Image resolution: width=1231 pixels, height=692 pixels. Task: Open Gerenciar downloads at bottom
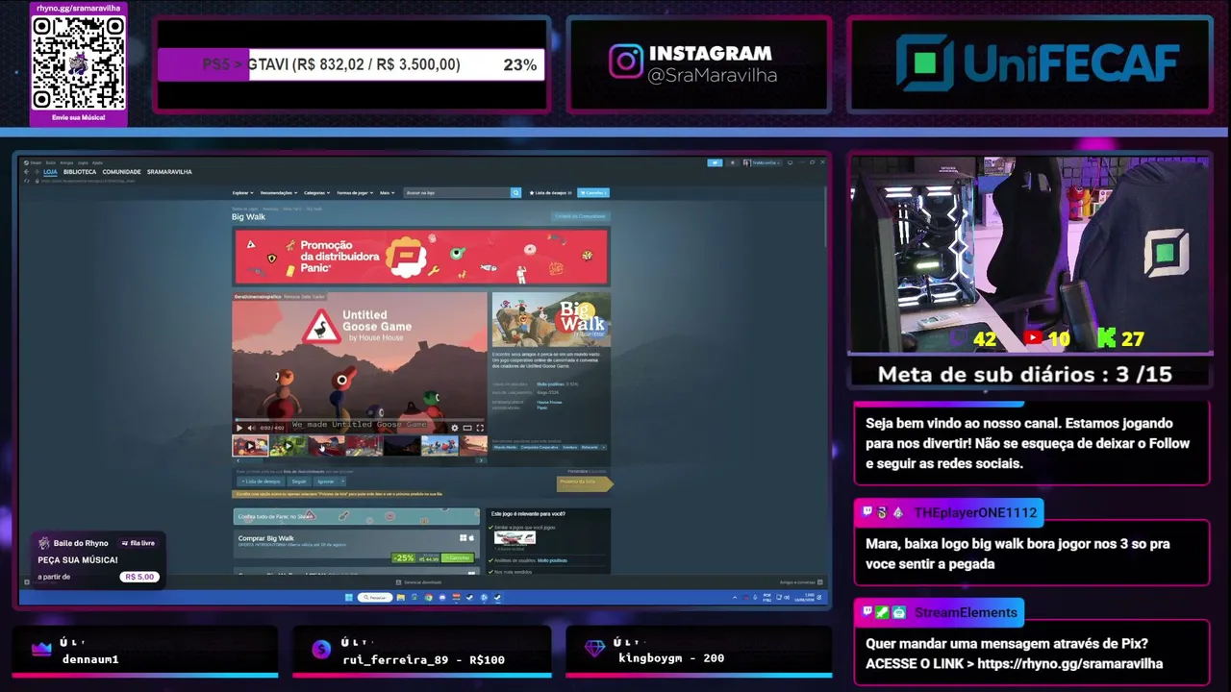[419, 582]
